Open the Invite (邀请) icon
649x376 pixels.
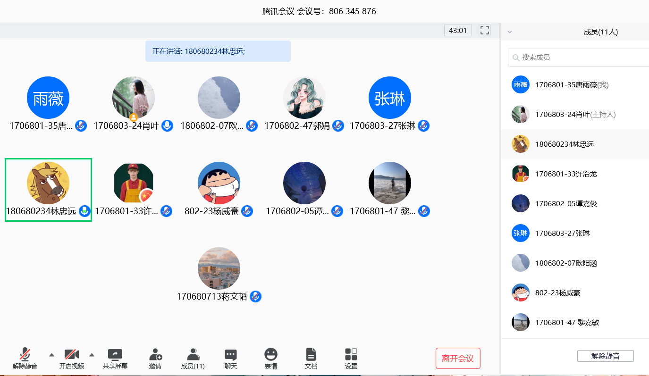click(x=155, y=355)
